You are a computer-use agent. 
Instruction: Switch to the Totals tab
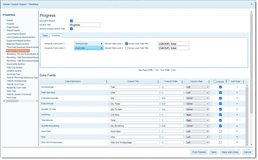click(45, 36)
